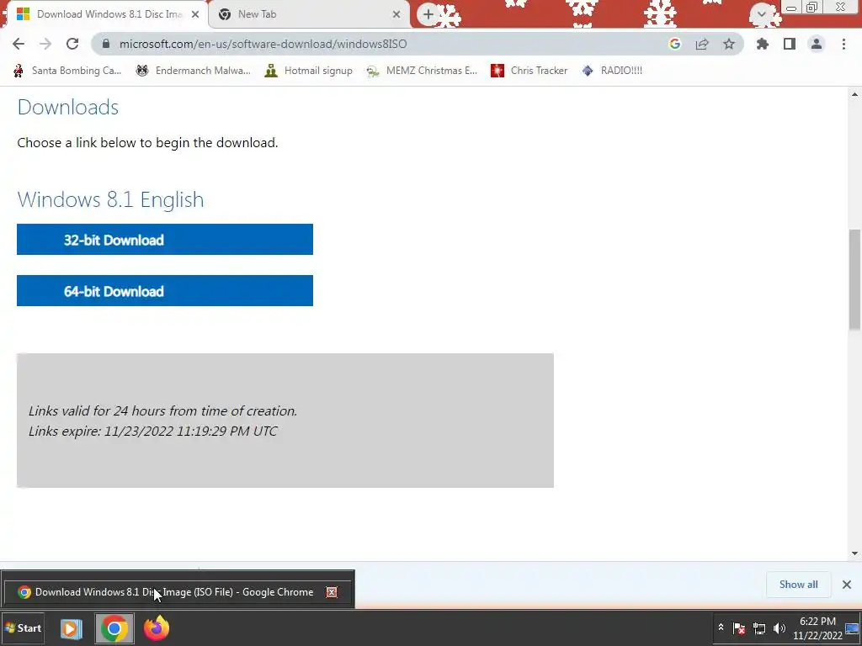
Task: Close the Chrome window from the taskbar preview
Action: click(x=332, y=592)
